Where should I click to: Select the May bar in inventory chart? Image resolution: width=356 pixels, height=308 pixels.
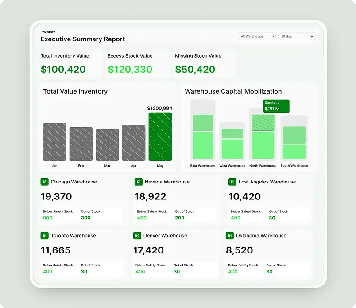point(160,136)
